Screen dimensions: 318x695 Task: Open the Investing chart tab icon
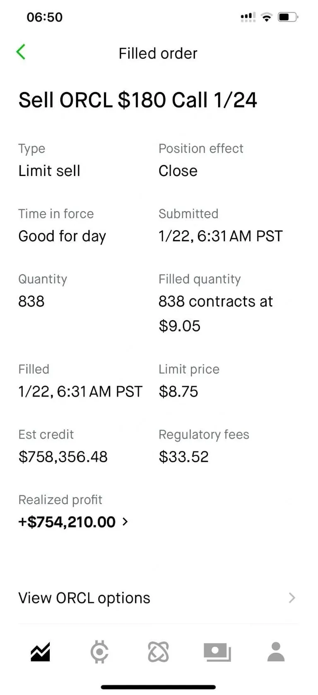(40, 651)
